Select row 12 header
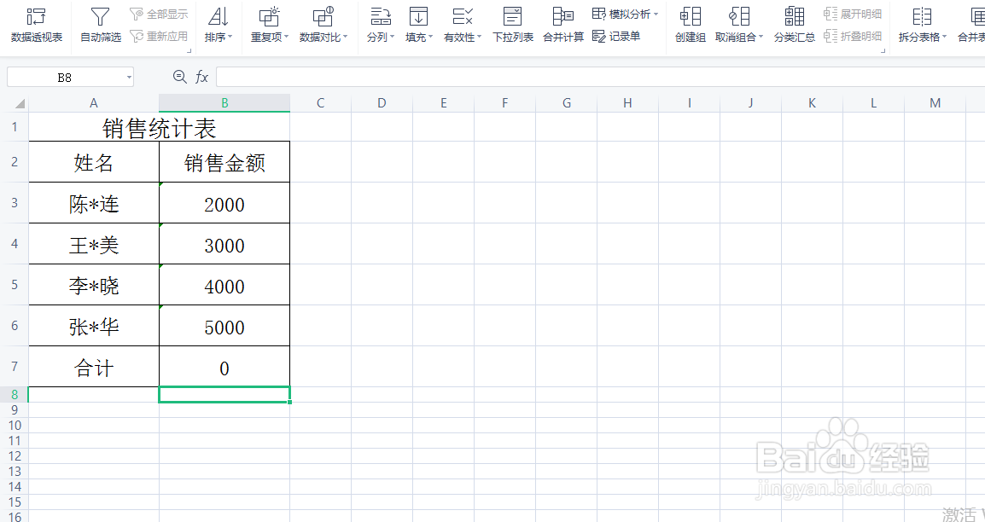This screenshot has width=985, height=522. coord(15,456)
